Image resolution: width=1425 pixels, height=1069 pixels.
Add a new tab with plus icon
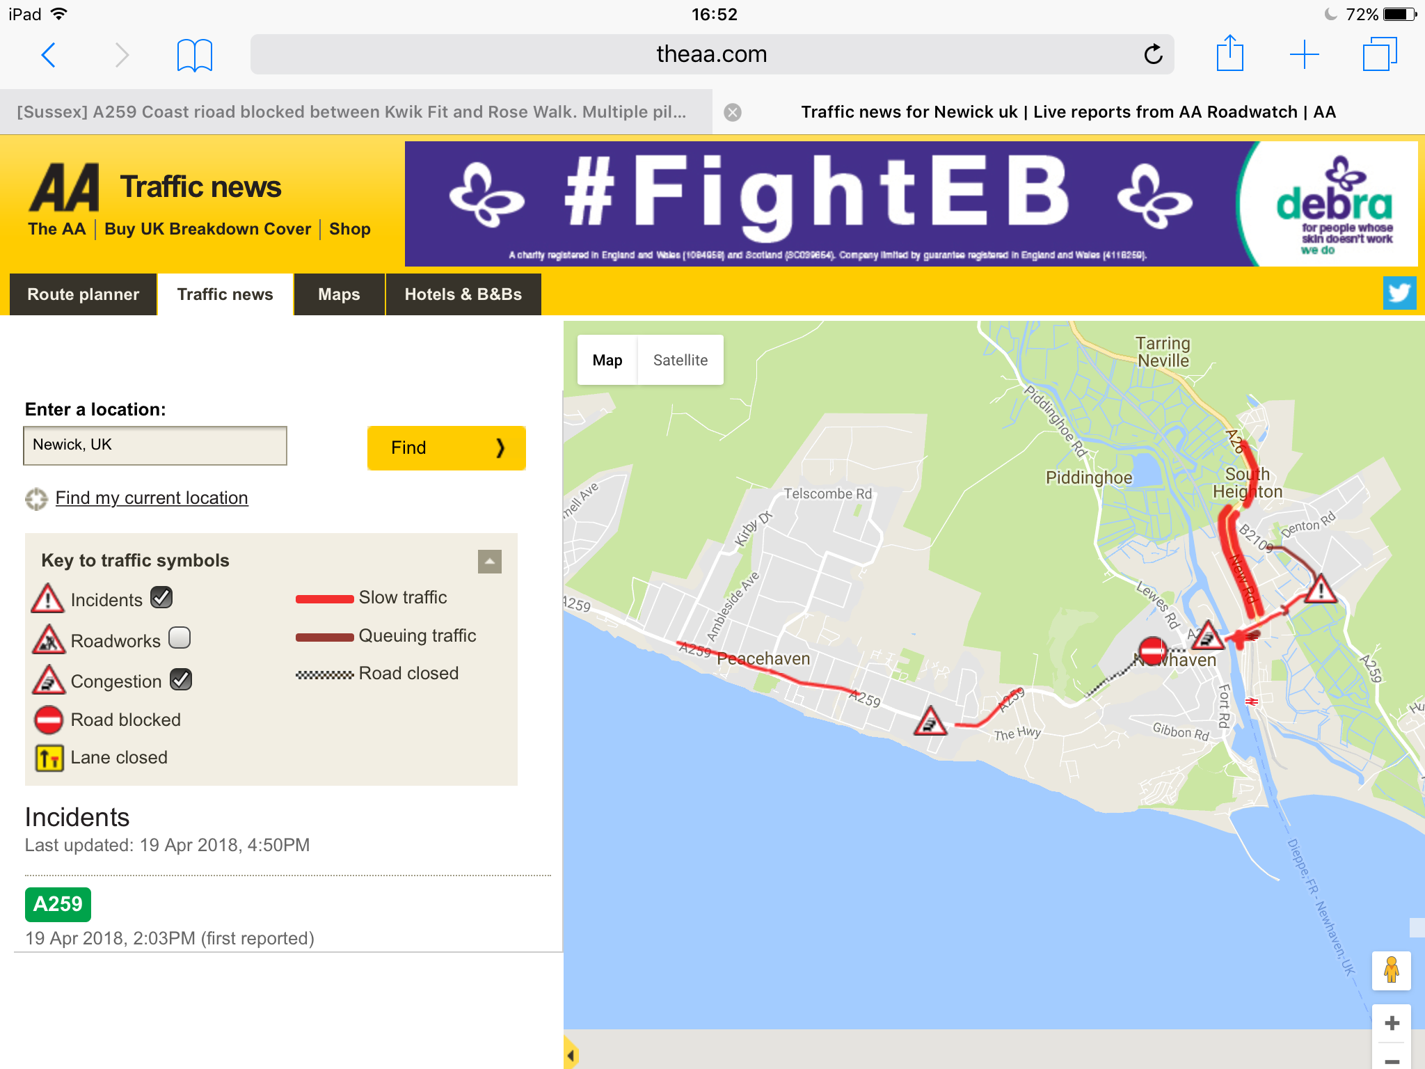1304,54
